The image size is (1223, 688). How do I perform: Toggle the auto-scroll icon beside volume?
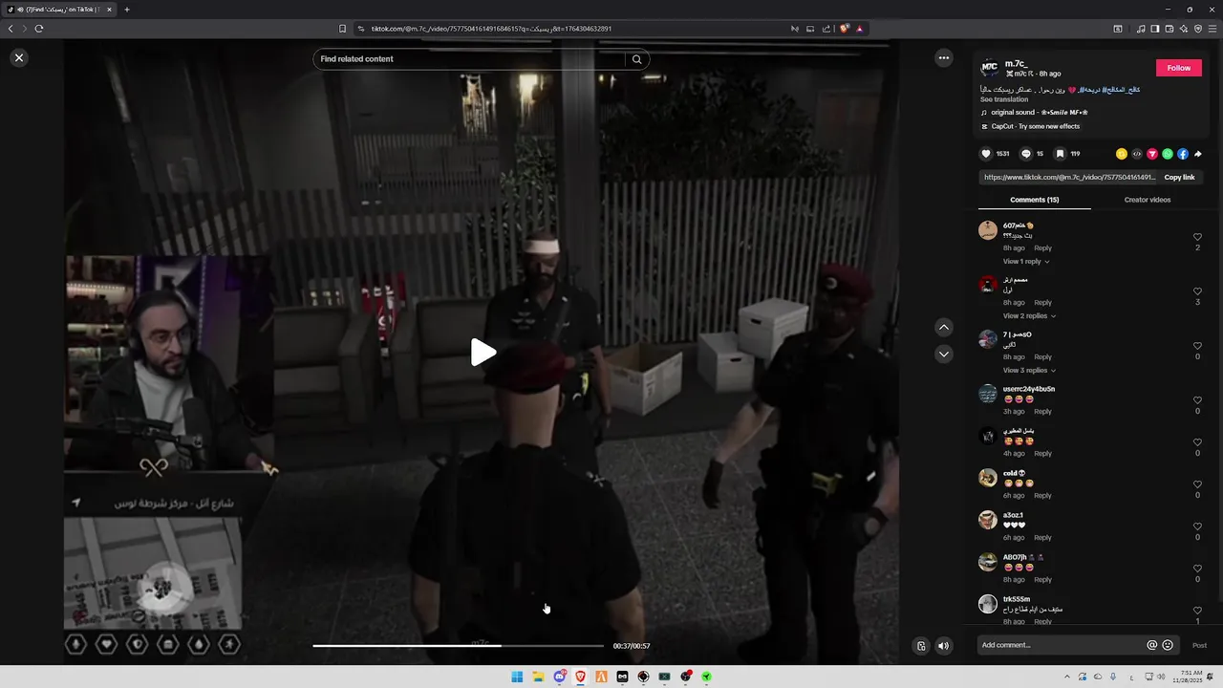point(921,646)
